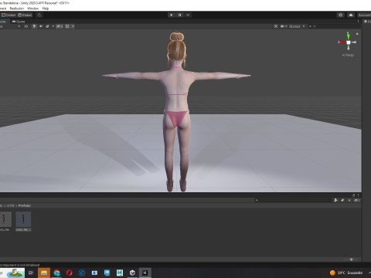This screenshot has width=371, height=278.
Task: Click the red X axis gizmo cone
Action: [x=342, y=42]
